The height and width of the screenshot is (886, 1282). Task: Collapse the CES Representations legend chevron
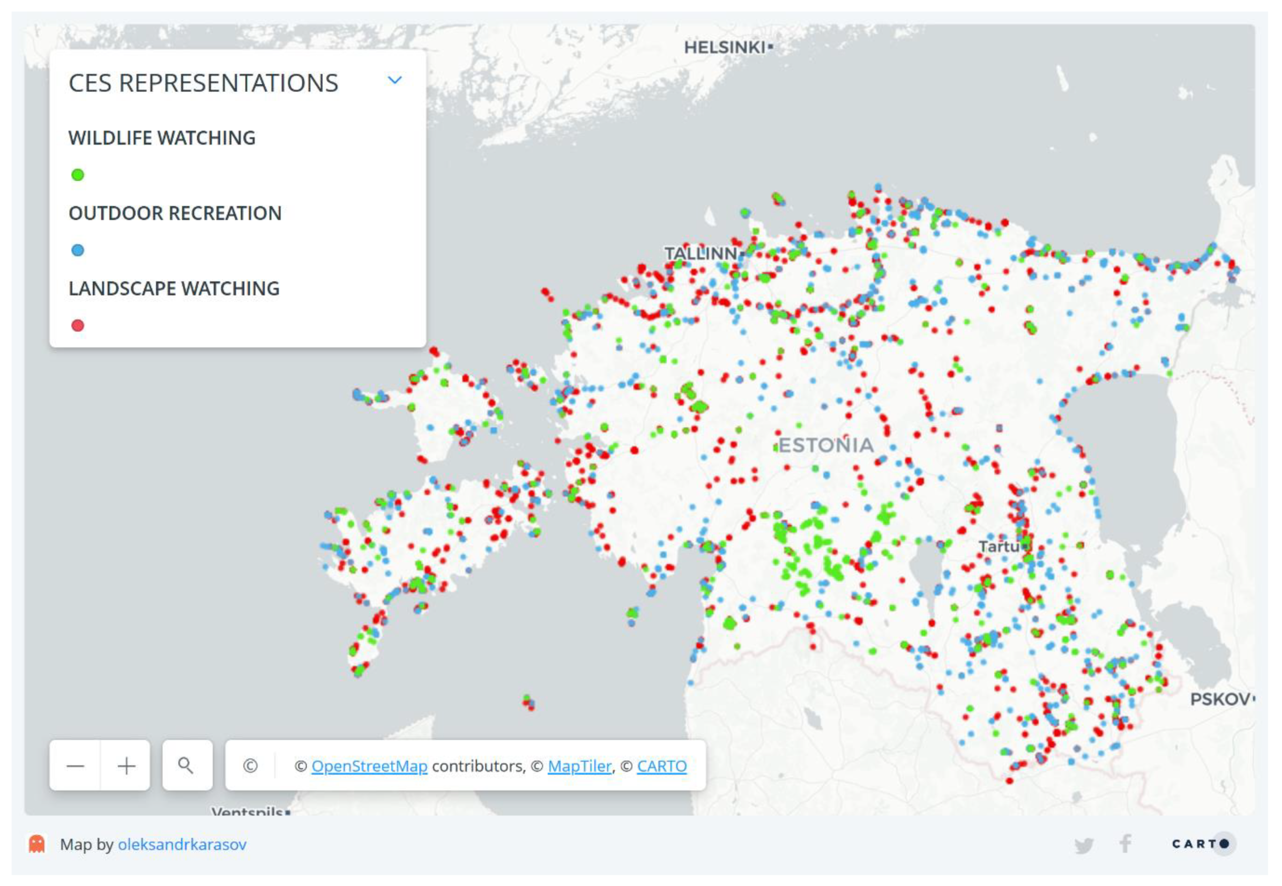(394, 80)
